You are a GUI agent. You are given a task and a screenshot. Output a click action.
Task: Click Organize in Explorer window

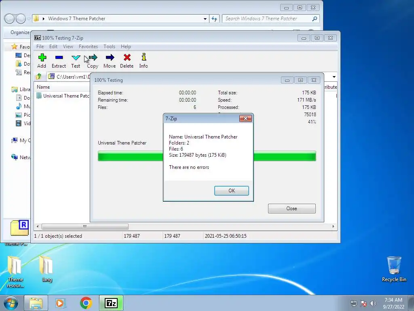(20, 32)
